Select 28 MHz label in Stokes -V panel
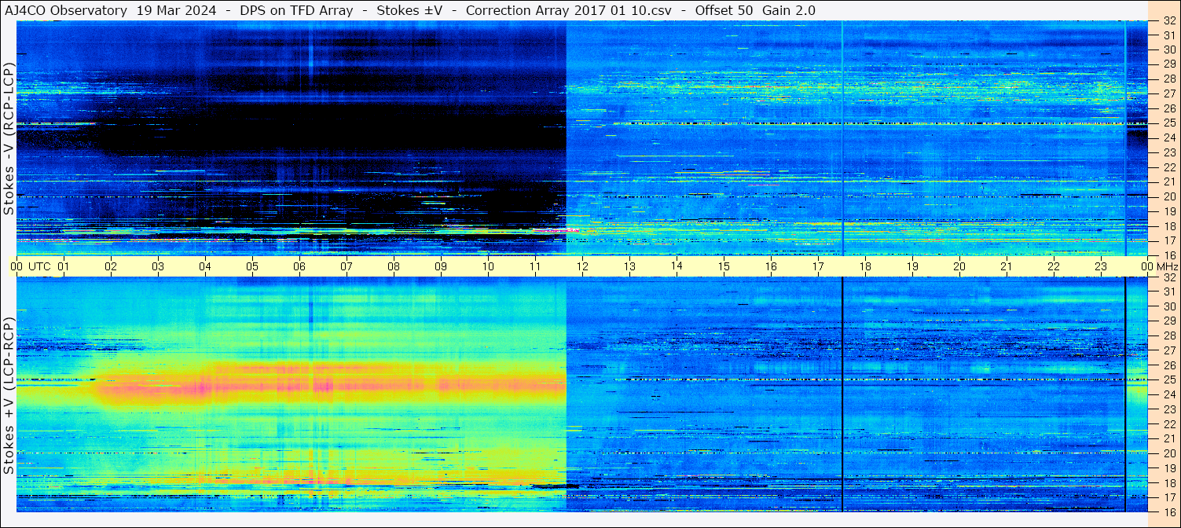Viewport: 1181px width, 528px height. 1168,79
